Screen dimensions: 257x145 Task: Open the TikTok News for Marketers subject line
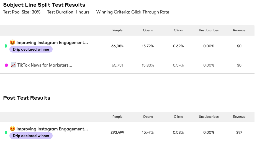pos(45,65)
